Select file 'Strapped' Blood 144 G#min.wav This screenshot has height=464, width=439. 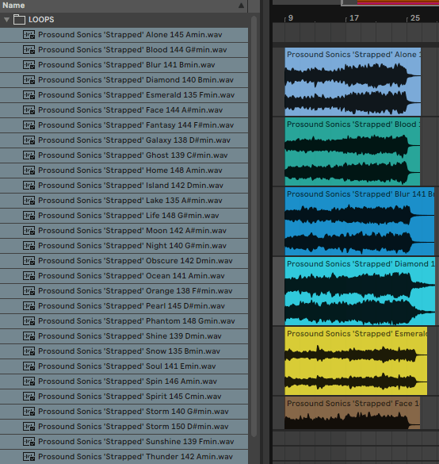(124, 50)
